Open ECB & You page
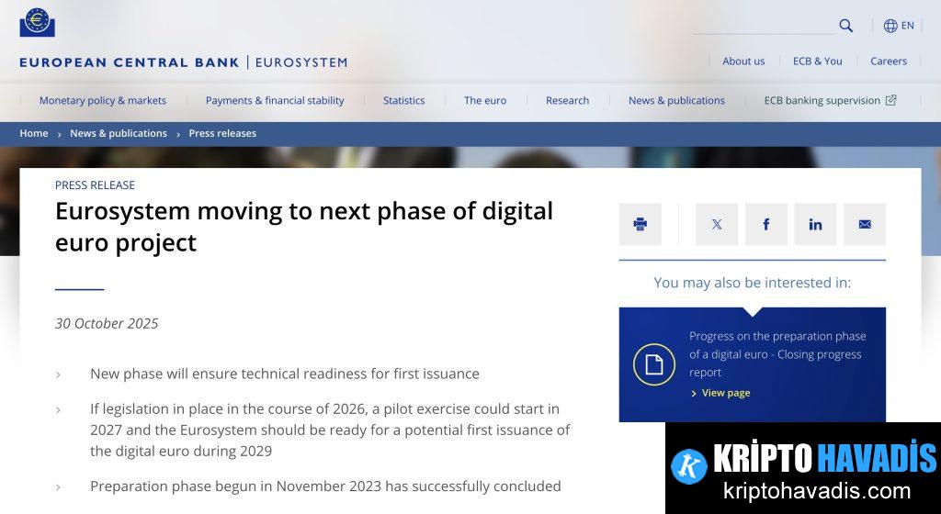The height and width of the screenshot is (514, 941). (x=817, y=61)
